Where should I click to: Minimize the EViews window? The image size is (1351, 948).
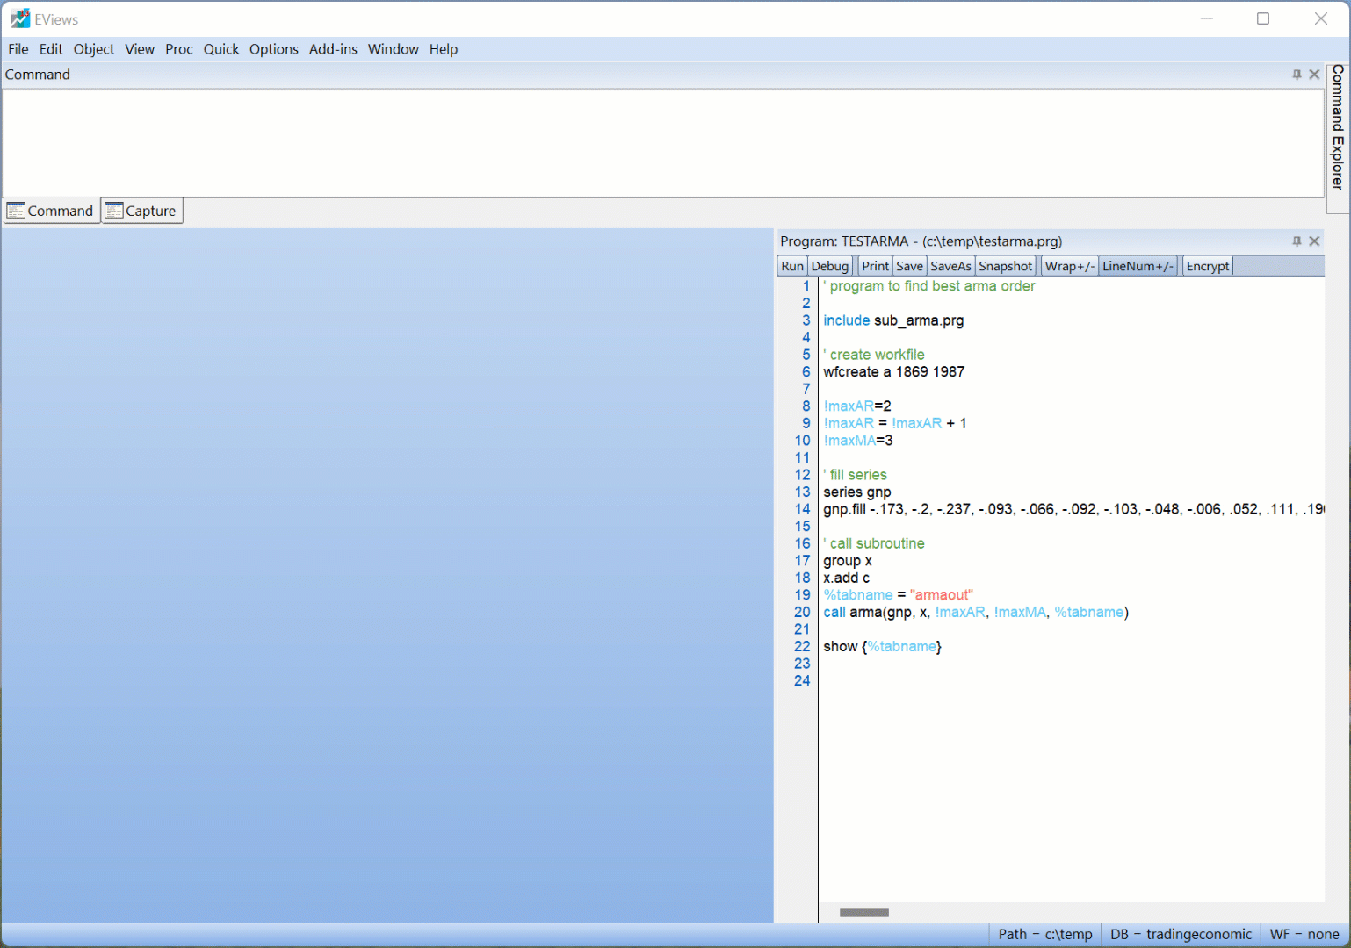coord(1207,18)
